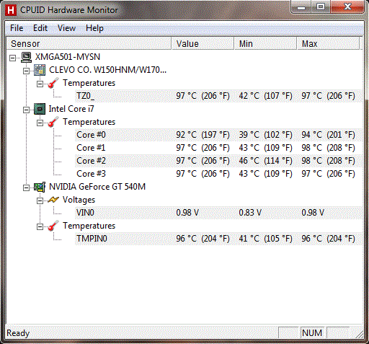The image size is (369, 344).
Task: Collapse the CLEVO CO. W150HNM node
Action: click(x=26, y=71)
